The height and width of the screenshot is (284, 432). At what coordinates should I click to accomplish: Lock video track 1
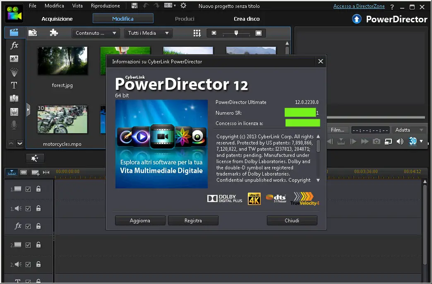point(38,189)
